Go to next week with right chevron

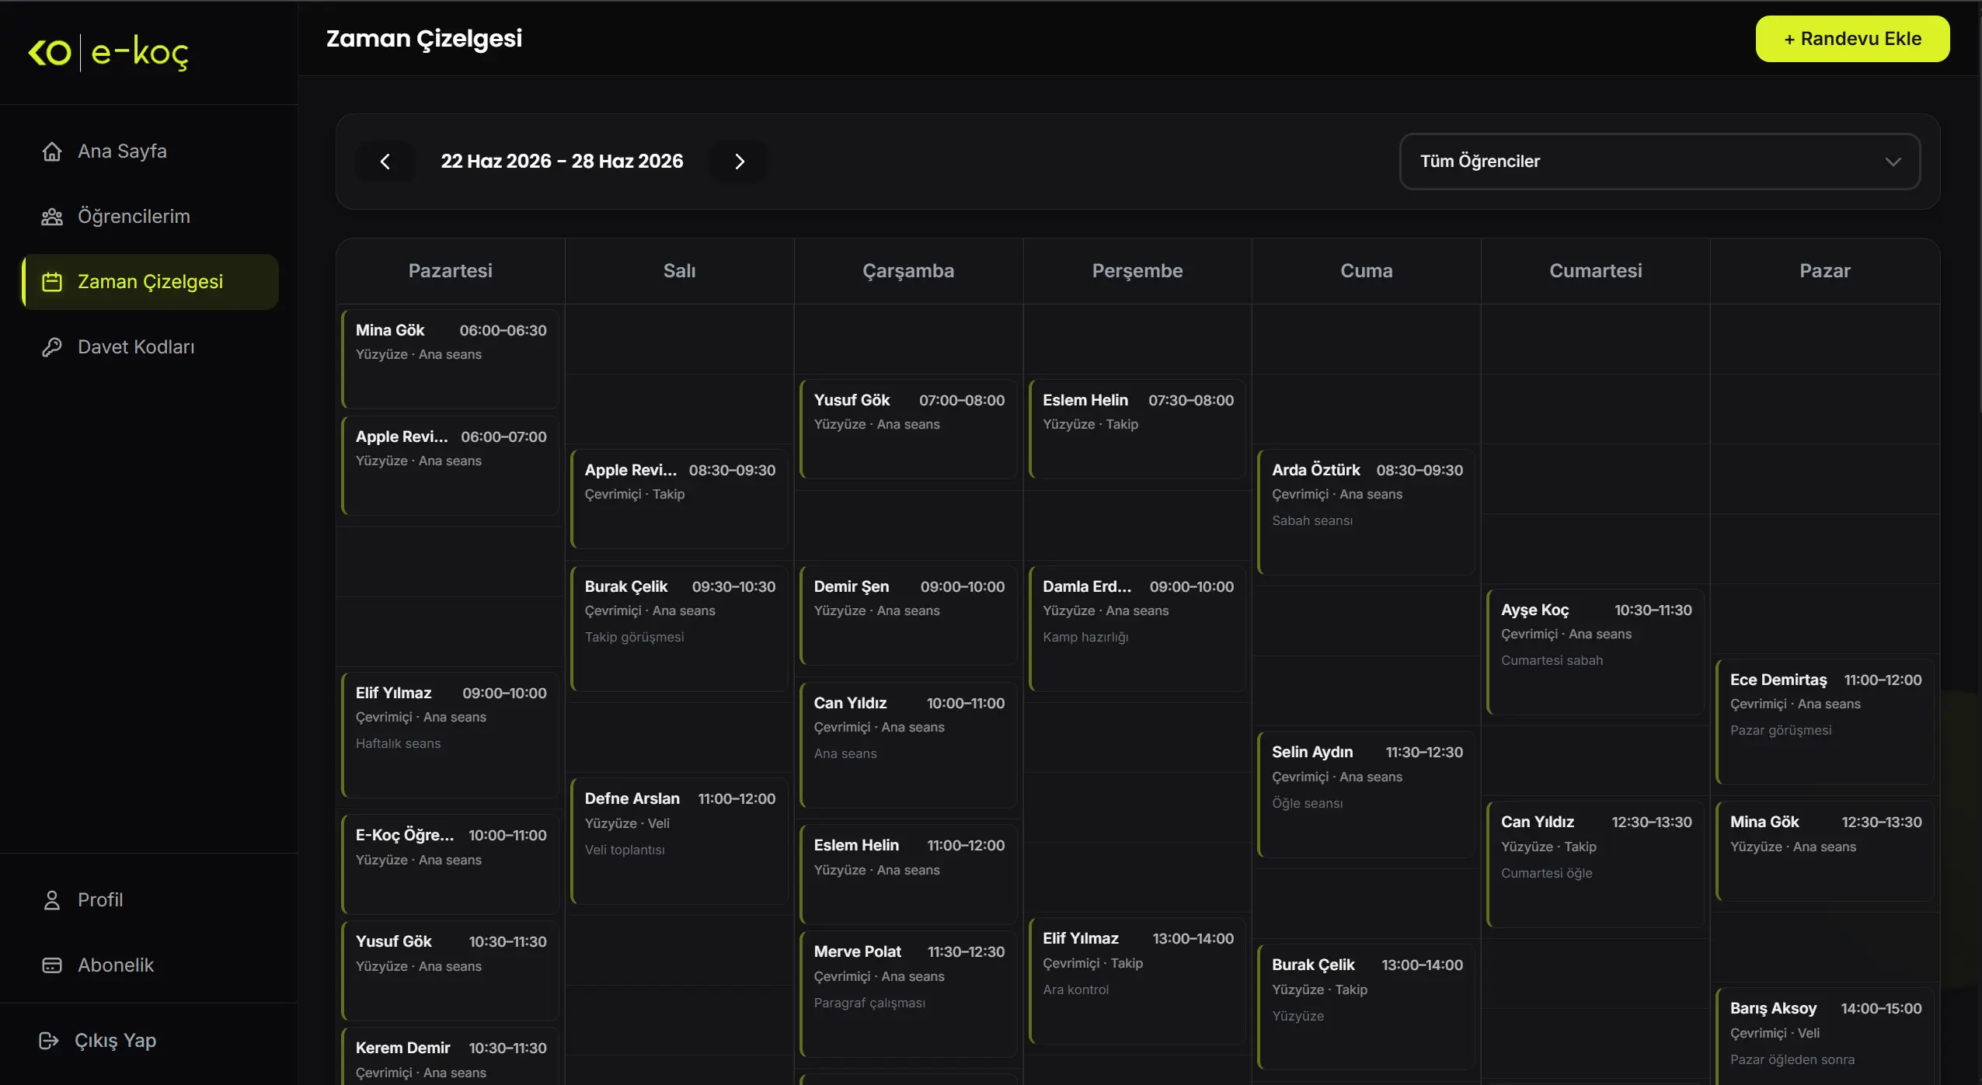[x=739, y=162]
